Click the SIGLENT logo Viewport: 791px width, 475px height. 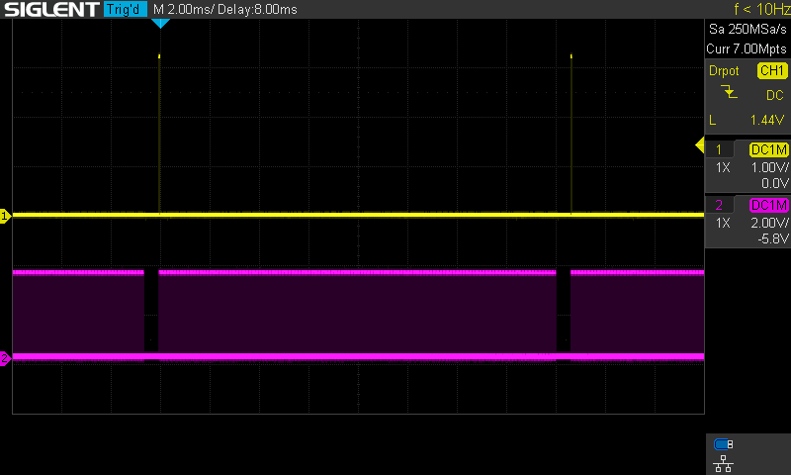click(51, 9)
